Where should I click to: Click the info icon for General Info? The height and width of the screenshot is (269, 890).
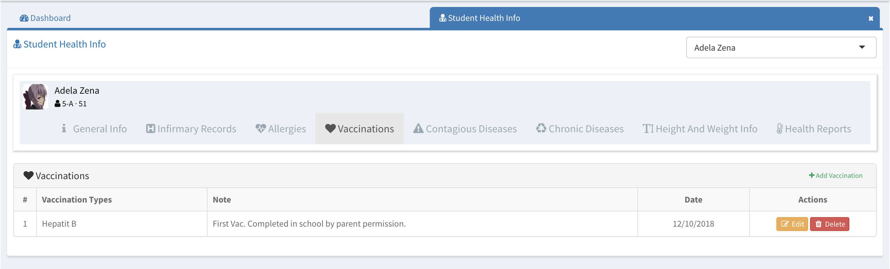[63, 128]
